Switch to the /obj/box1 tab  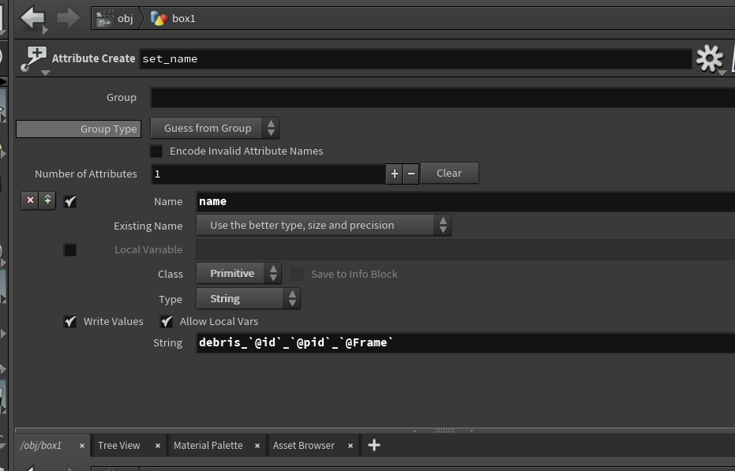click(41, 445)
